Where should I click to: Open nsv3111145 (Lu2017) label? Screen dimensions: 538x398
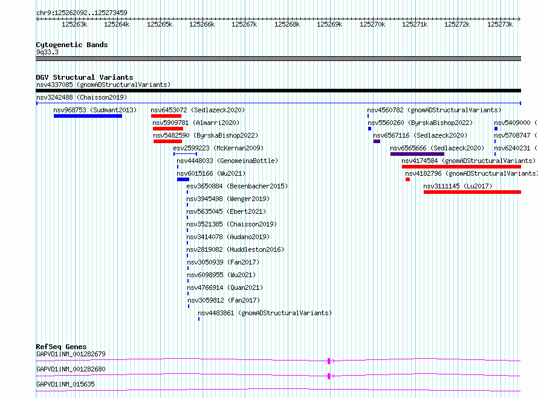click(458, 186)
